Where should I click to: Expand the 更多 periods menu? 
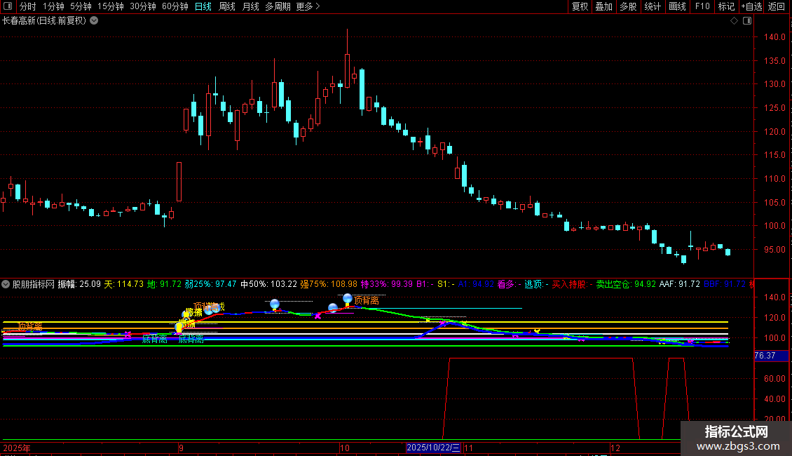coord(308,6)
